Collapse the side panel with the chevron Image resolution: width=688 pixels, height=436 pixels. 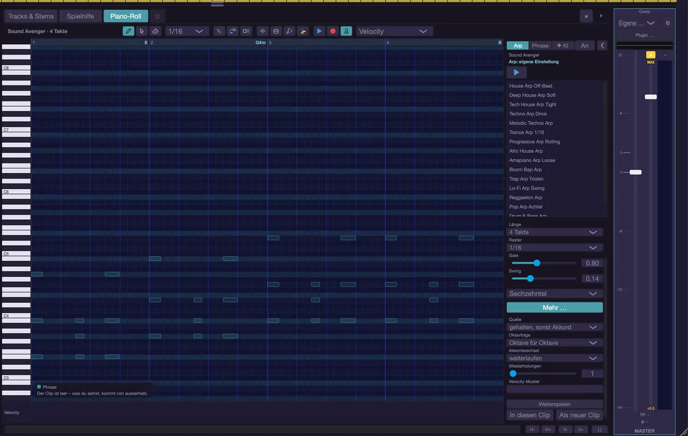pyautogui.click(x=602, y=45)
